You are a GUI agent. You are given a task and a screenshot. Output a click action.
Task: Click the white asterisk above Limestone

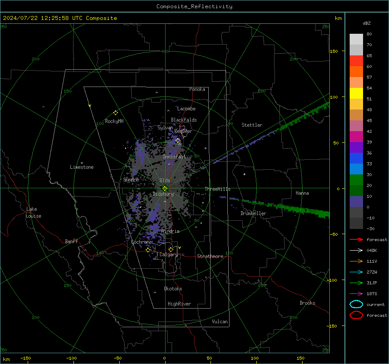pos(82,163)
